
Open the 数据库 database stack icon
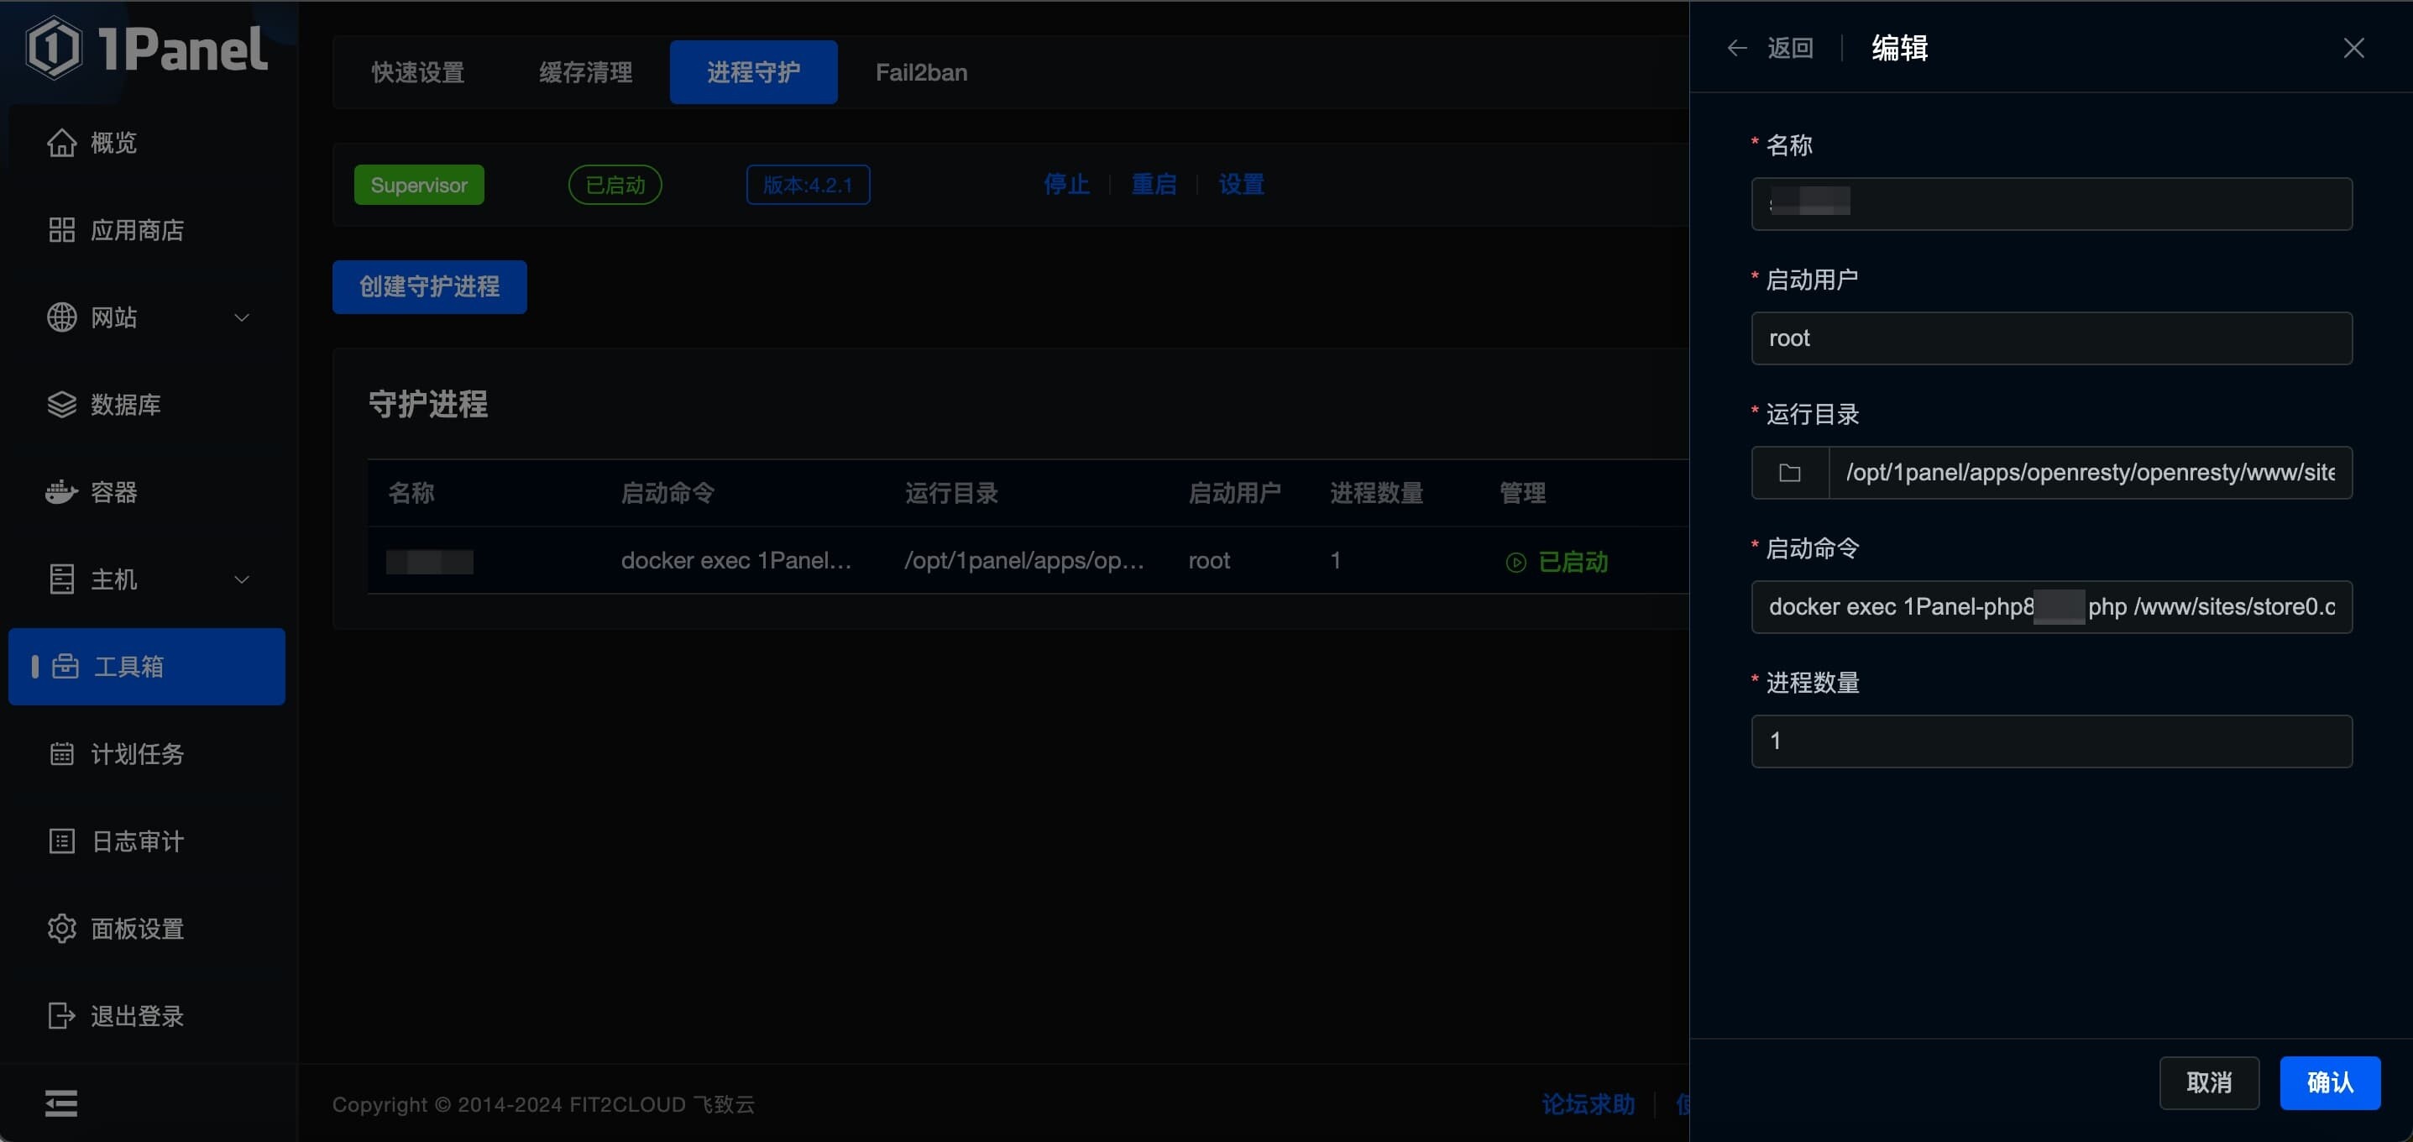(x=62, y=405)
